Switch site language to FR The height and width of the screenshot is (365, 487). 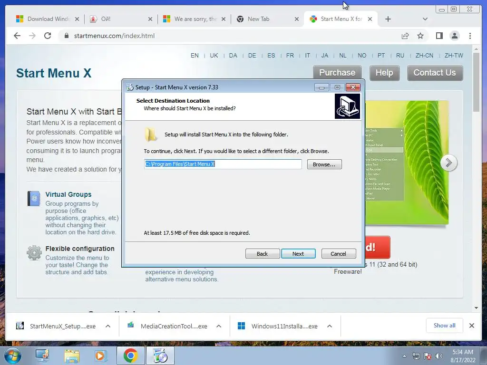290,56
